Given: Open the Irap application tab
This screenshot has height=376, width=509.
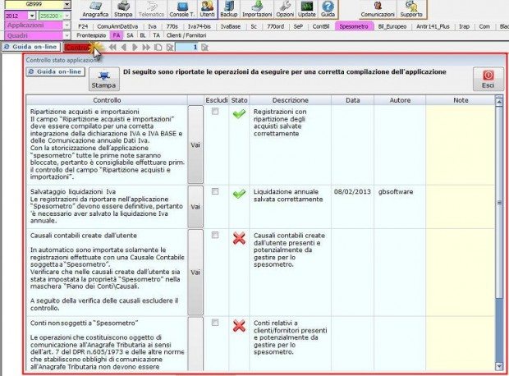Looking at the screenshot, I should [x=464, y=26].
